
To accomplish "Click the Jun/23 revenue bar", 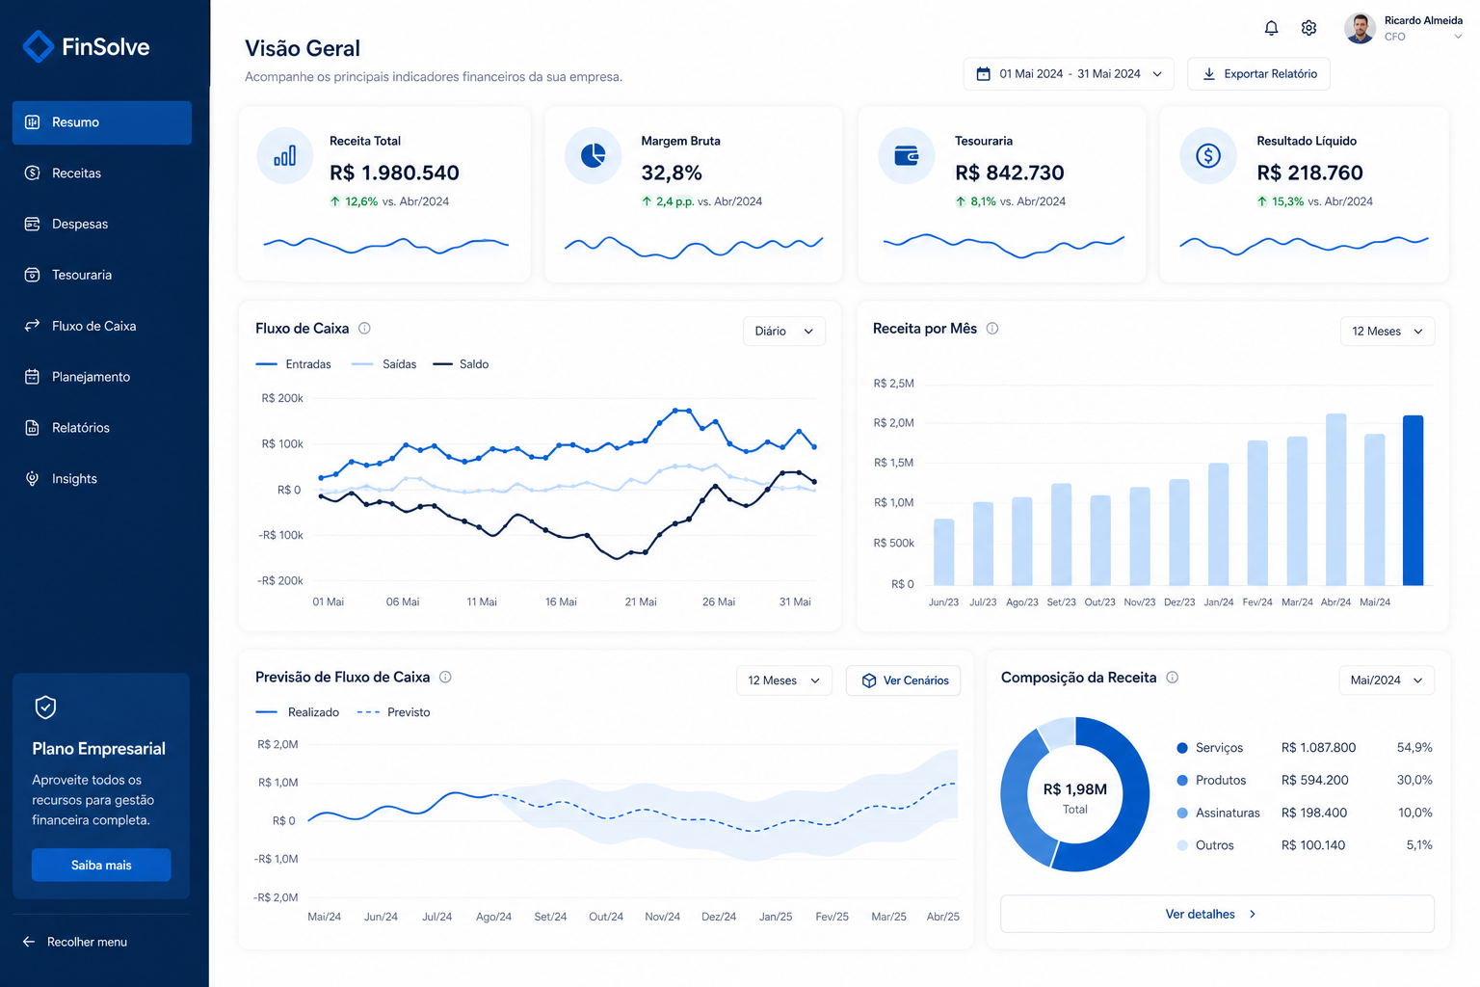I will (944, 552).
